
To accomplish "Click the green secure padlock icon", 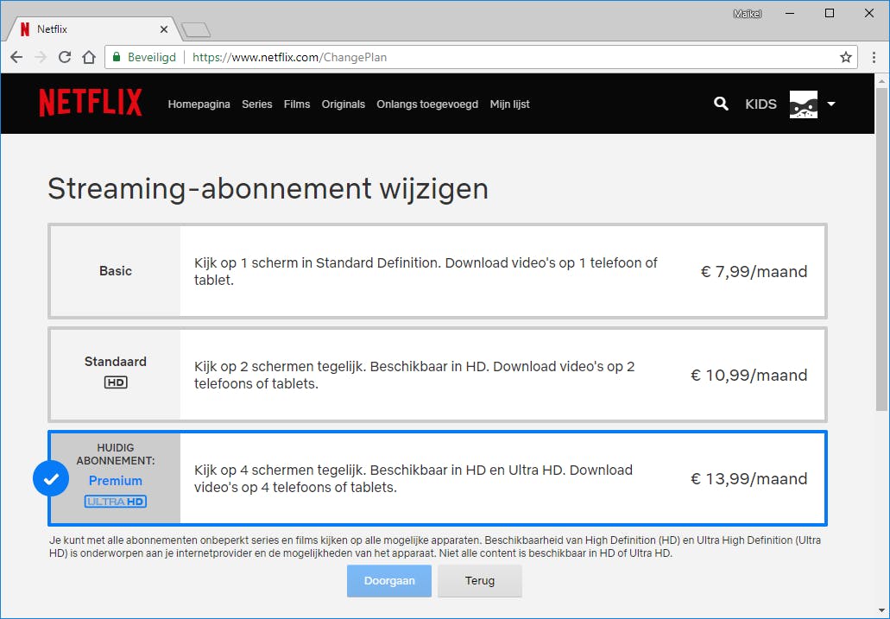I will [x=117, y=57].
